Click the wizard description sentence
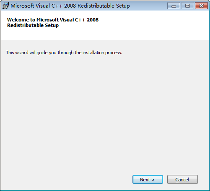This screenshot has height=191, width=210. point(64,53)
